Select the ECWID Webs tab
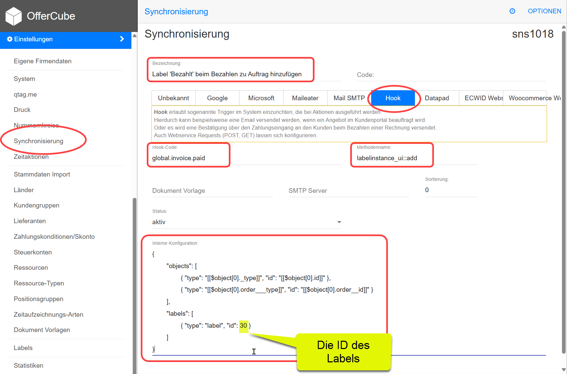 pyautogui.click(x=481, y=98)
